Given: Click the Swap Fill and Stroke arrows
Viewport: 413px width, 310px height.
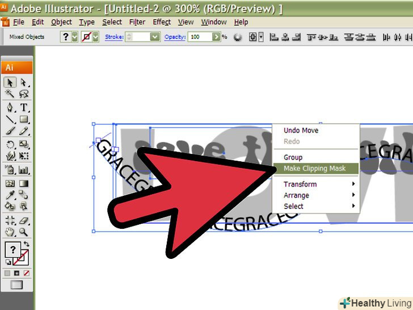Looking at the screenshot, I should [x=27, y=244].
